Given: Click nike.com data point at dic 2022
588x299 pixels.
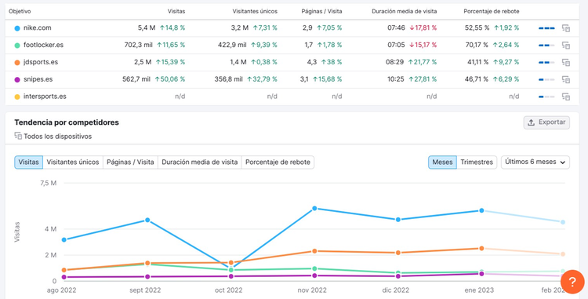Looking at the screenshot, I should pyautogui.click(x=397, y=220).
